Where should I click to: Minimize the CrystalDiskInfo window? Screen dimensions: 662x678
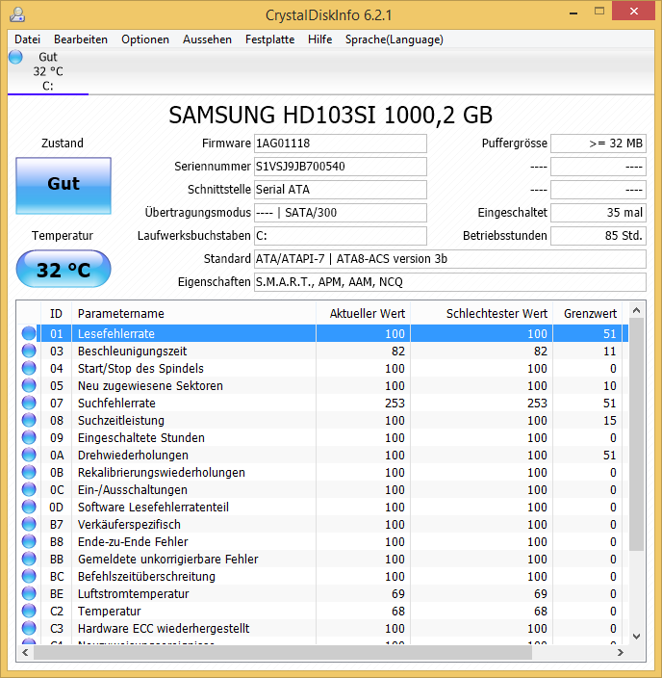(x=573, y=13)
